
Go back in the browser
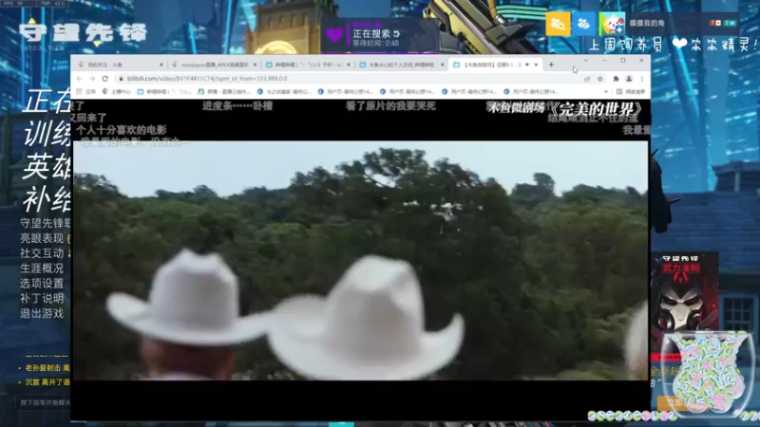tap(80, 79)
